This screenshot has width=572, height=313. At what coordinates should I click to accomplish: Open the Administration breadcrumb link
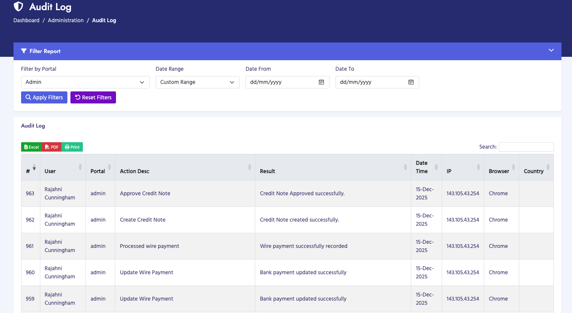pos(66,20)
